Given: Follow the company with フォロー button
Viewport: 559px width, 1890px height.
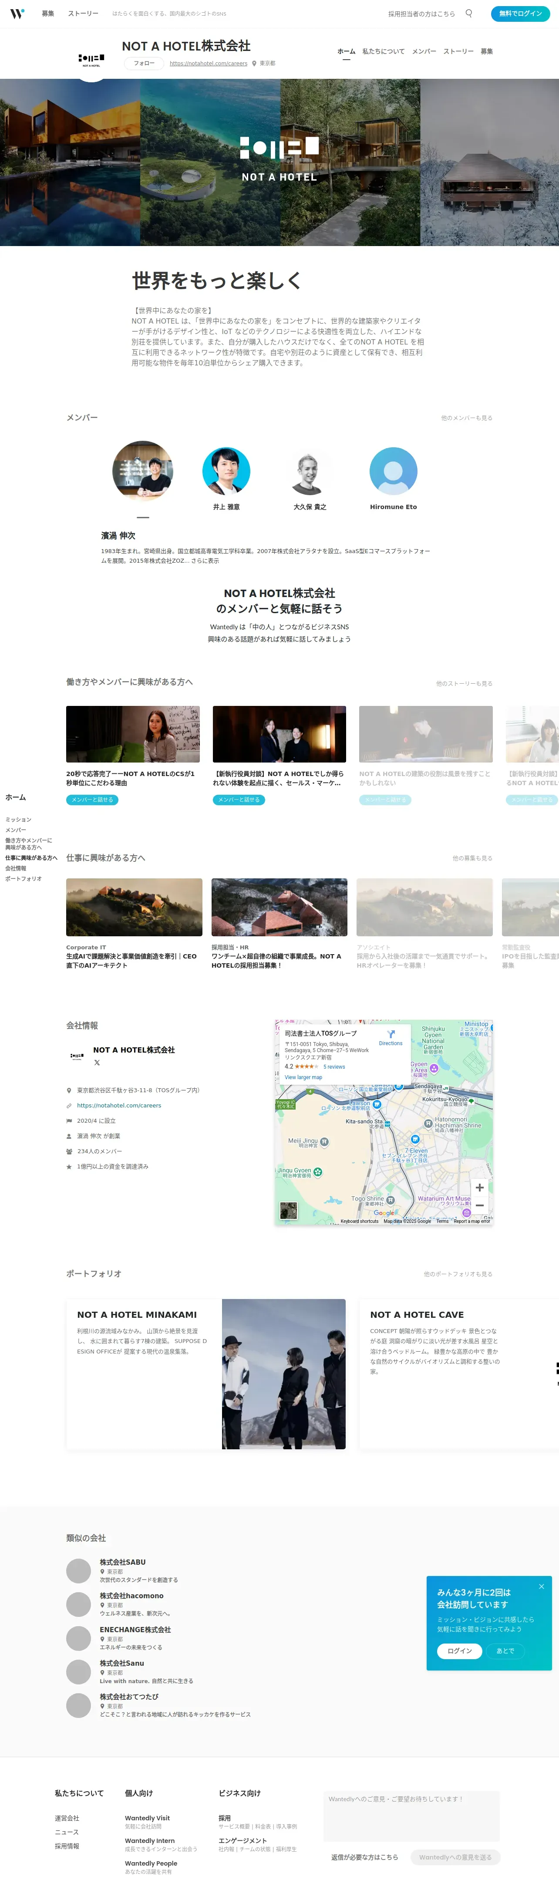Looking at the screenshot, I should pos(144,64).
